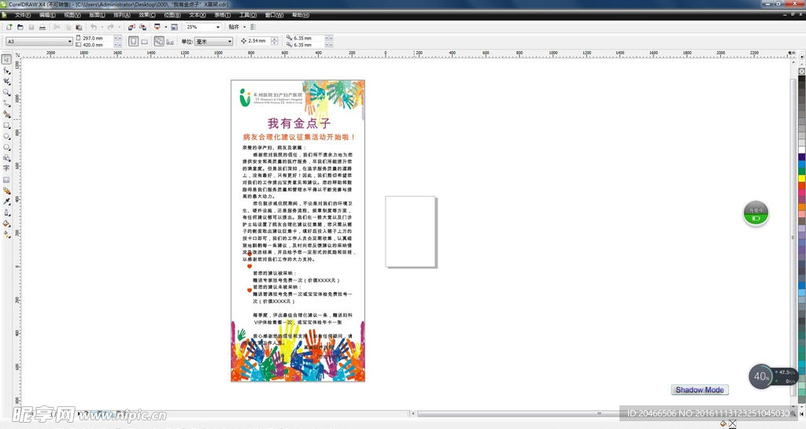
Task: Open the 效果(C) menu
Action: 147,14
